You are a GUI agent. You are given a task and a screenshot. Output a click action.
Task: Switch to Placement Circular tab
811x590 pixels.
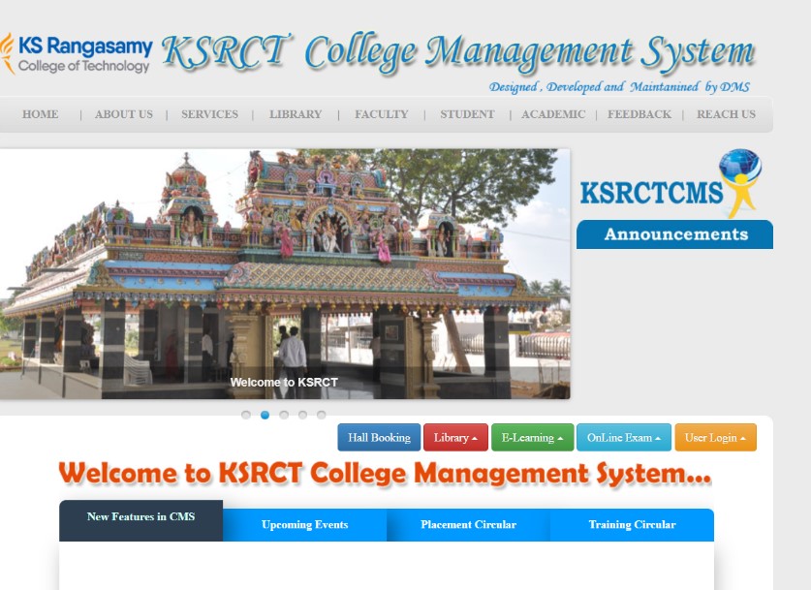468,525
